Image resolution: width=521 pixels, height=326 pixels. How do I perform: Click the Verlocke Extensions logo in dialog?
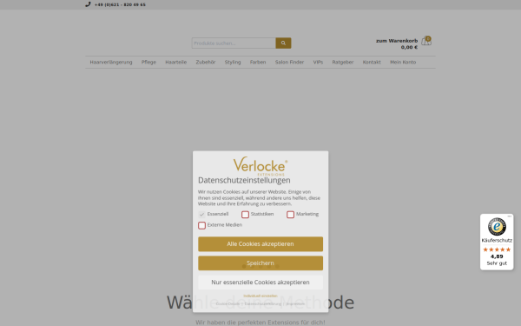click(x=260, y=166)
